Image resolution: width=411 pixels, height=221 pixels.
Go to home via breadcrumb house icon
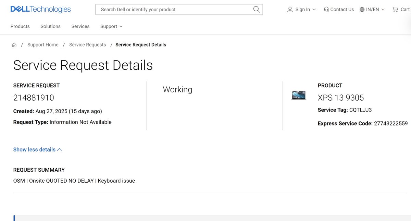tap(14, 45)
